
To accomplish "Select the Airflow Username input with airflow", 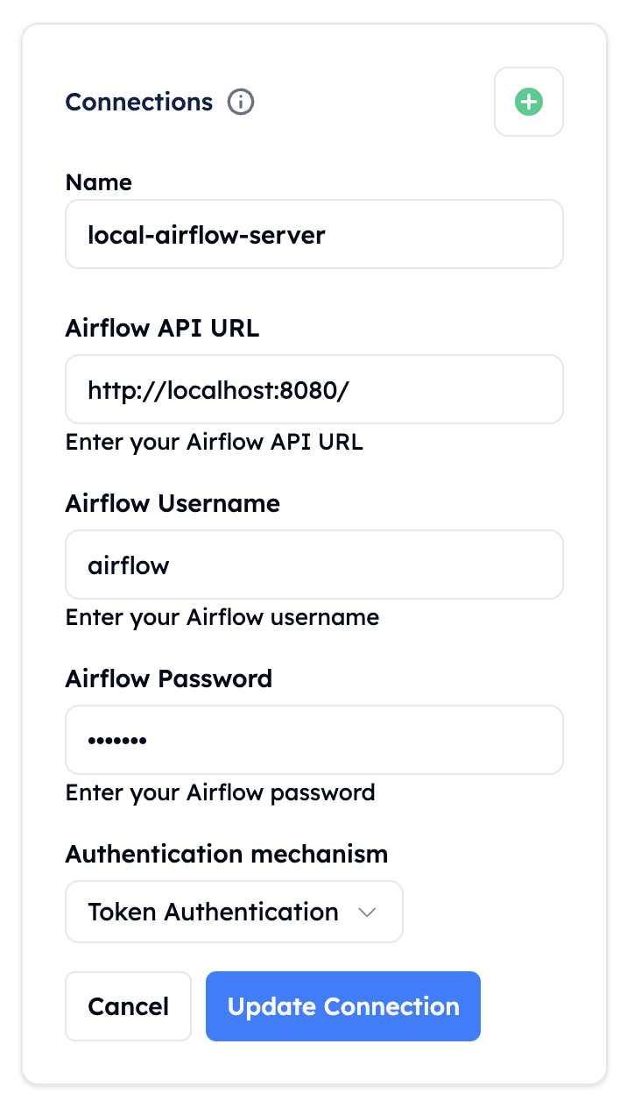I will 314,565.
